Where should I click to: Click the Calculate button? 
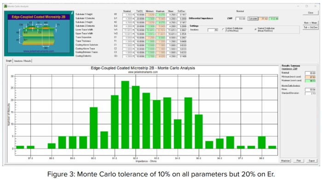click(253, 18)
